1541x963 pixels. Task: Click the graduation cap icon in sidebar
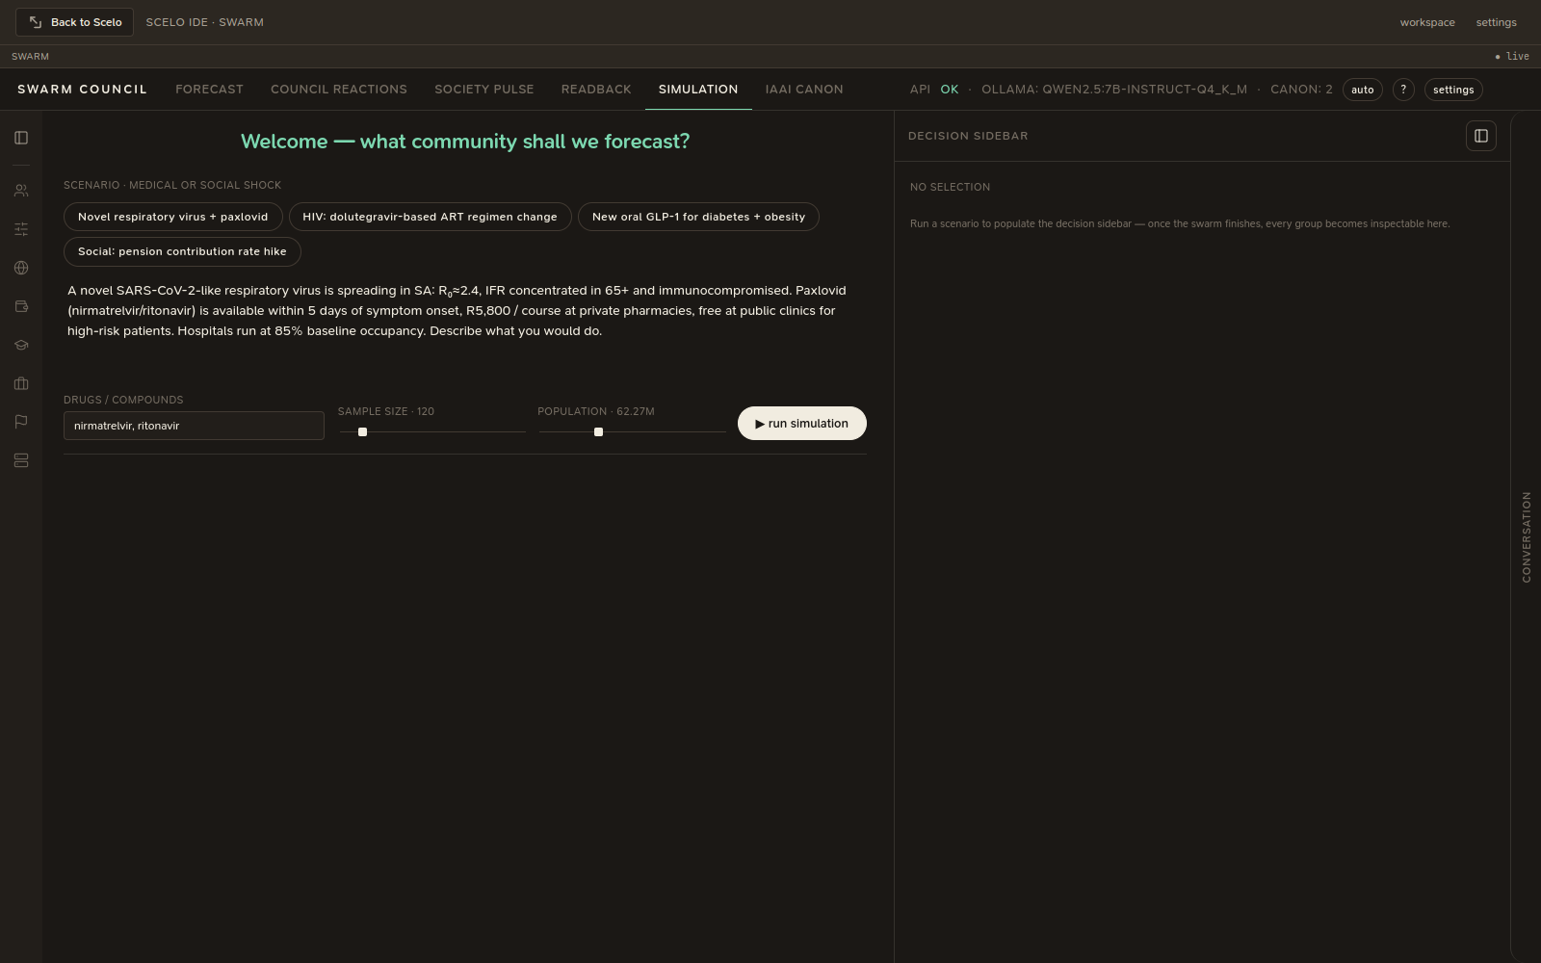(21, 345)
